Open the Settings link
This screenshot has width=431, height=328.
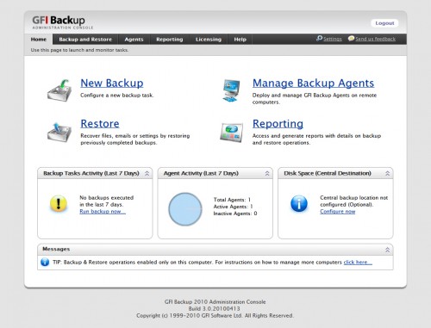333,39
